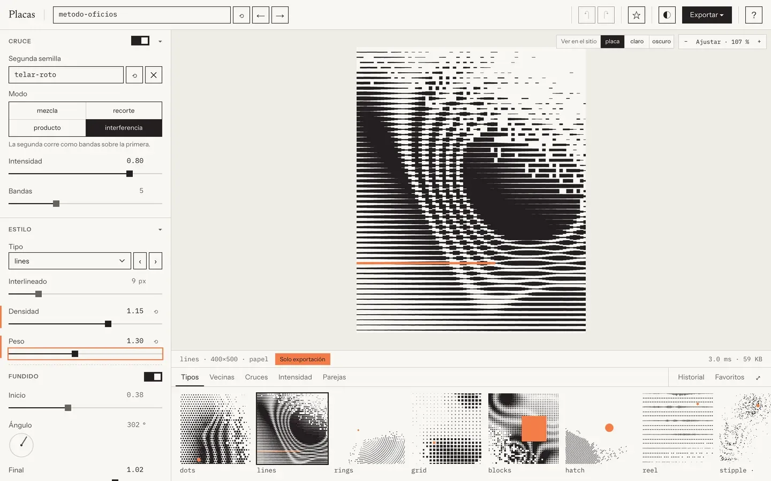Switch to the Parejas tab
This screenshot has height=481, width=771.
334,377
